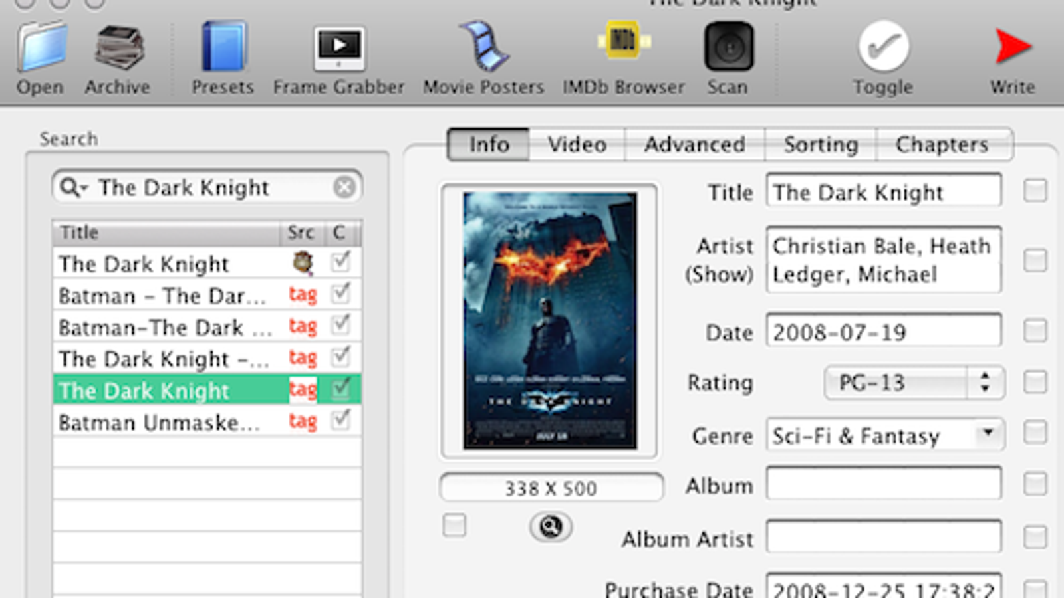Select the first The Dark Knight result
This screenshot has width=1064, height=598.
point(207,263)
